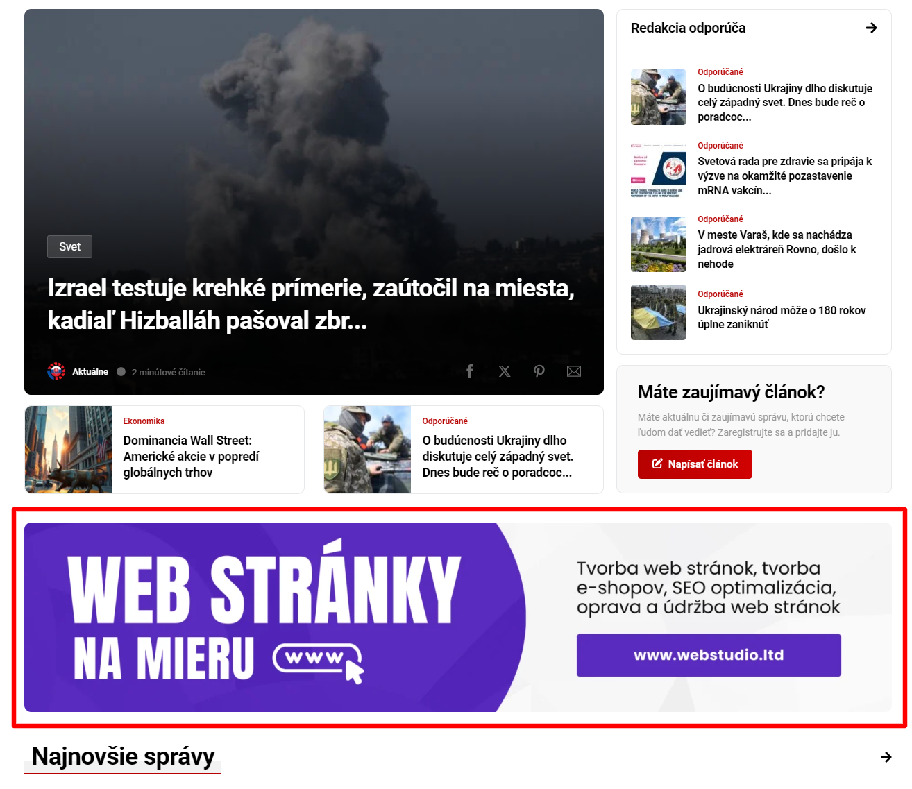The height and width of the screenshot is (789, 912).
Task: Open the Svetová rada pre zdravie article
Action: click(784, 176)
